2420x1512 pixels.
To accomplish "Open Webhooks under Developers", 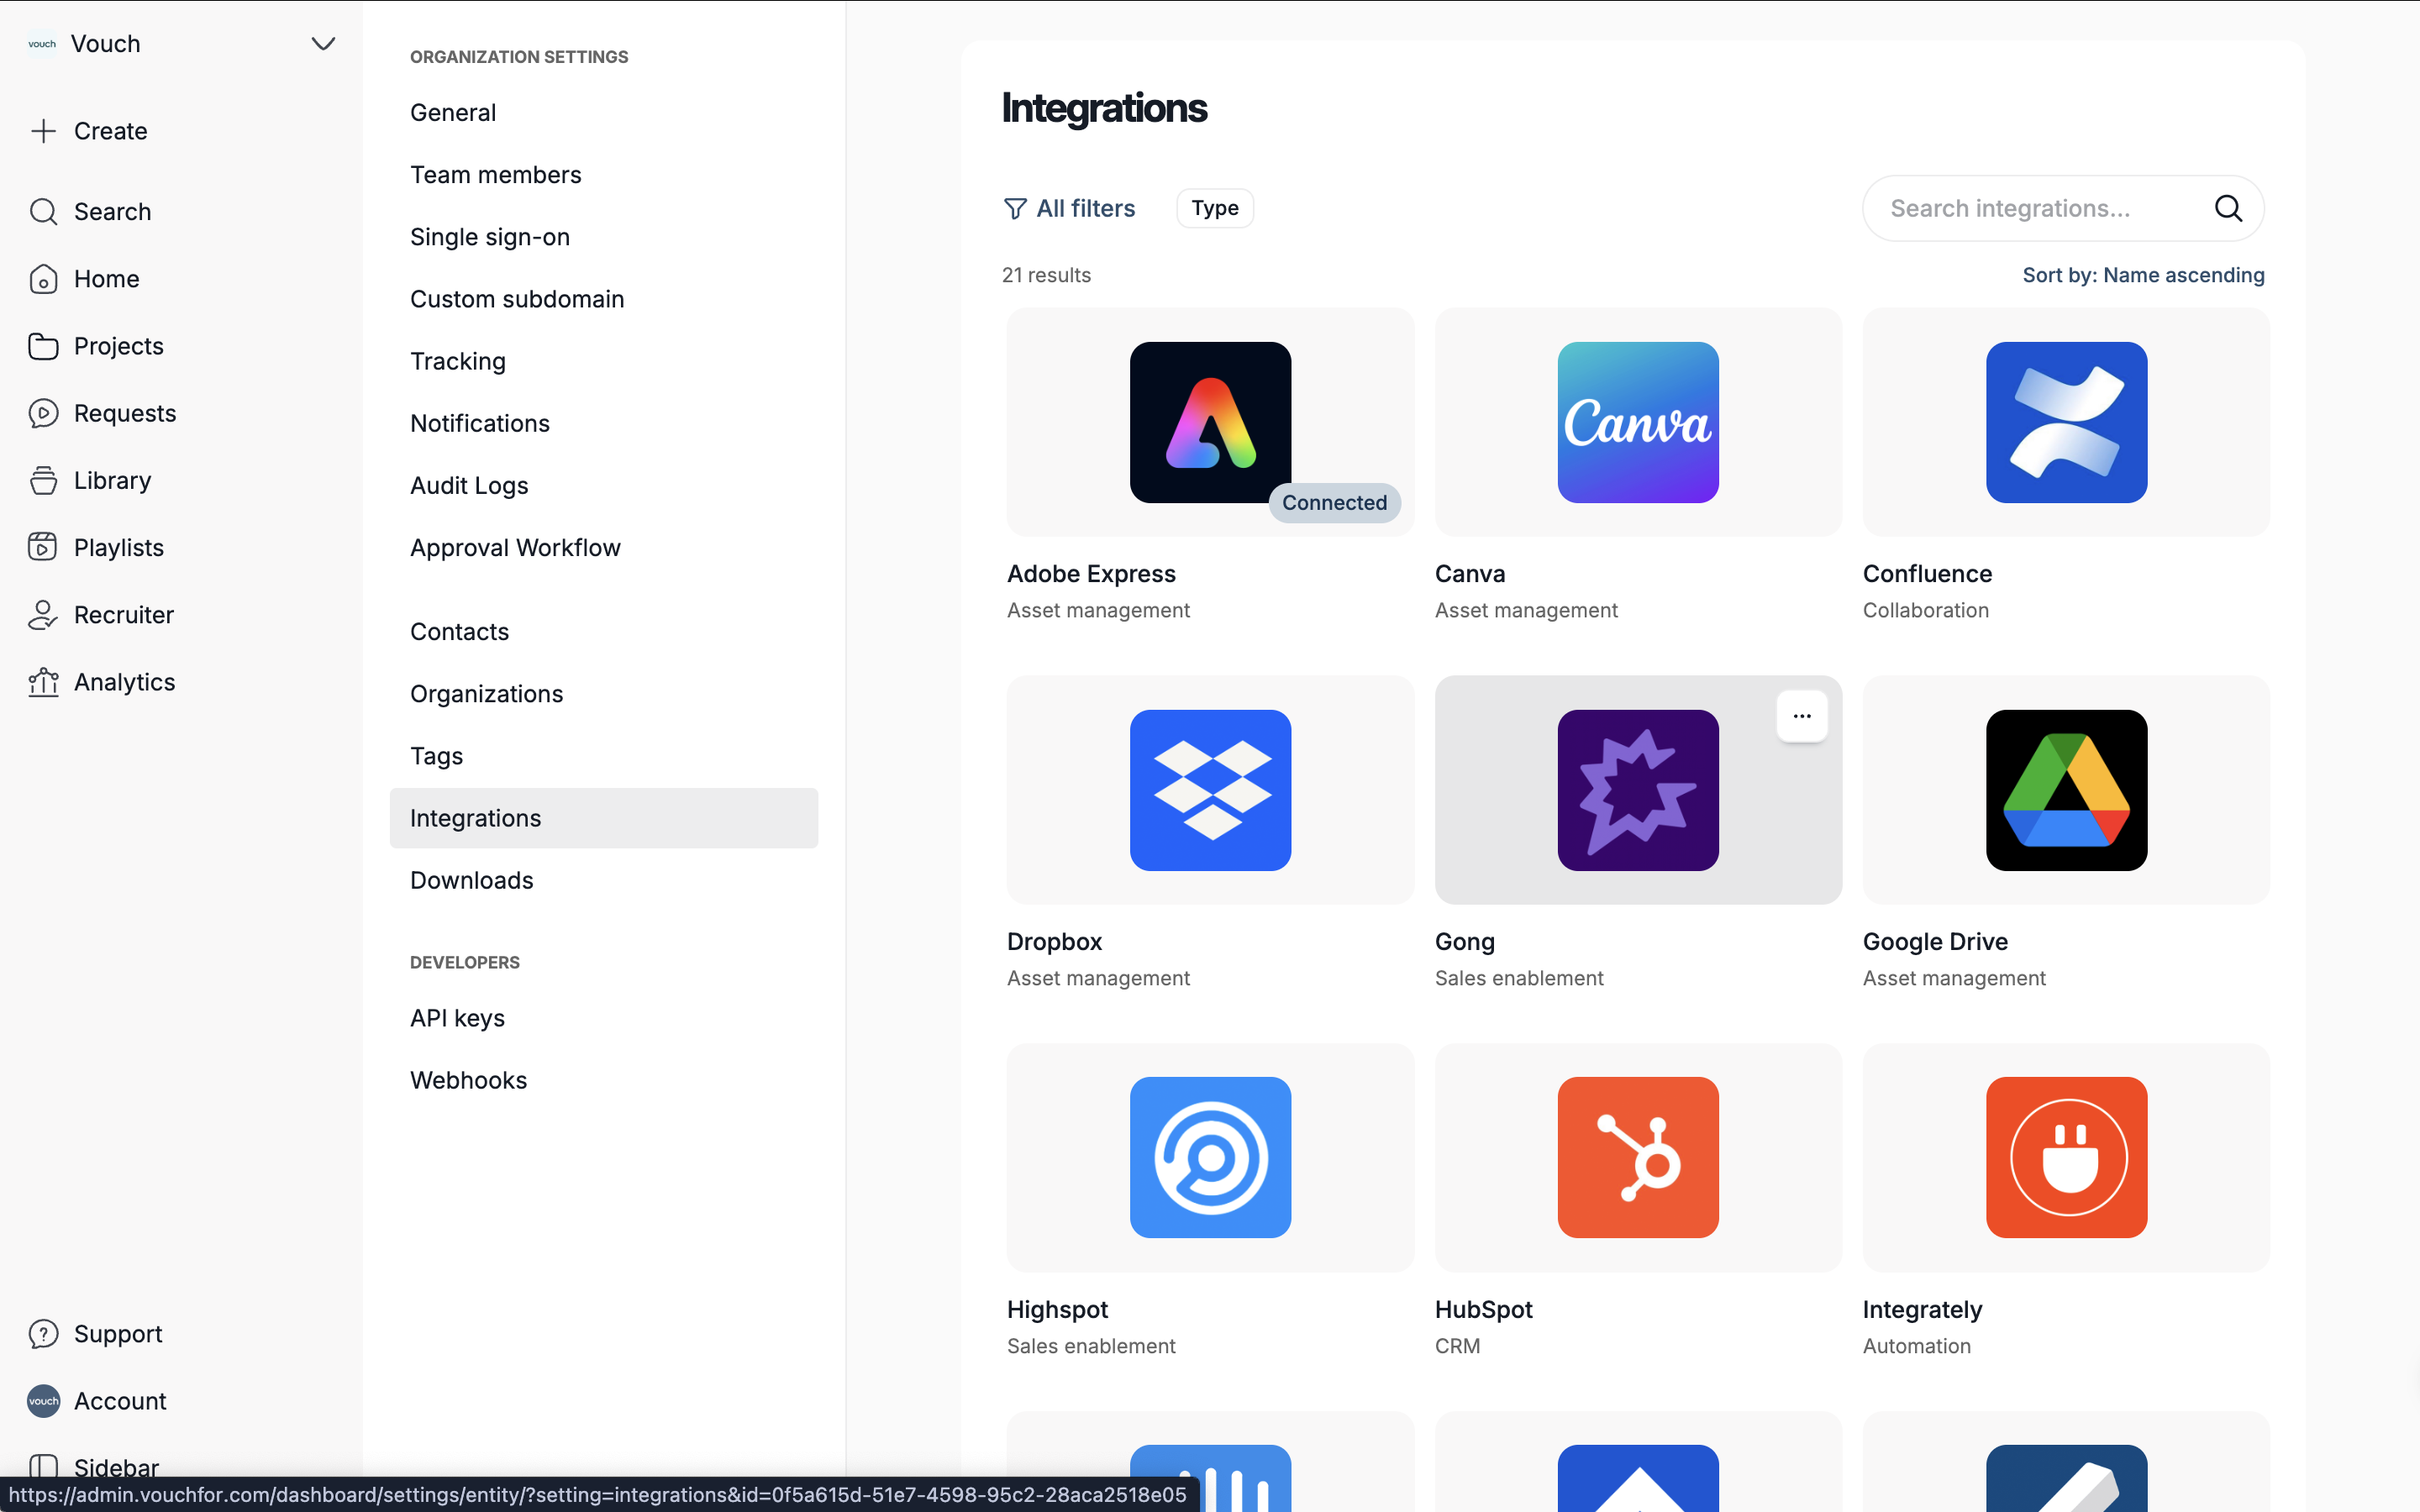I will tap(468, 1080).
